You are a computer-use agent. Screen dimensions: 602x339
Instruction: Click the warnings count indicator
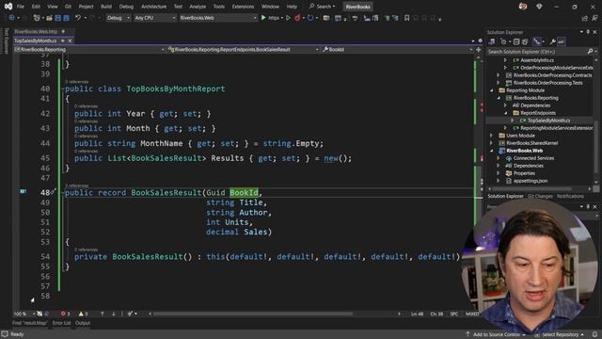tap(84, 314)
